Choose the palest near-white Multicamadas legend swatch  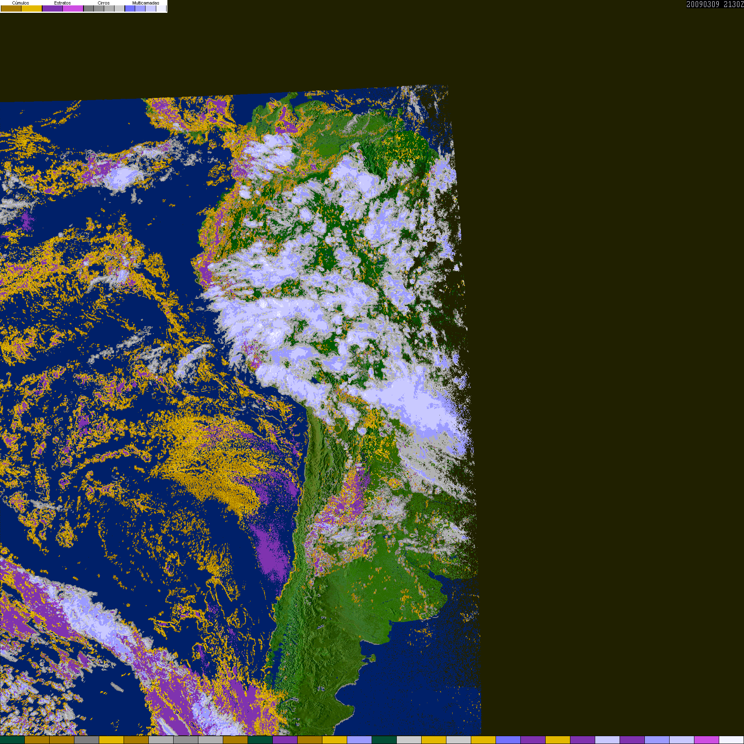click(x=161, y=8)
